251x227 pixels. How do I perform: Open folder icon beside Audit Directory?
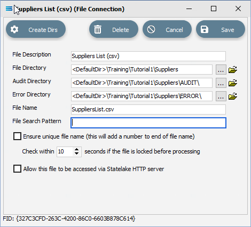coord(233,83)
